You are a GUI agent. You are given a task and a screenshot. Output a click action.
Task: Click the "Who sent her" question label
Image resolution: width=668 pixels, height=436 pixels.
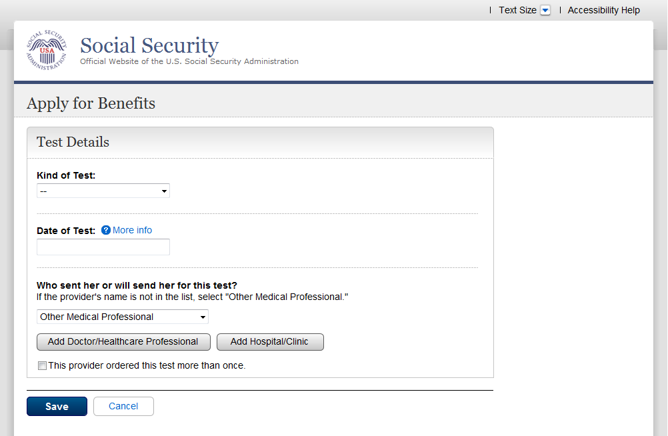pyautogui.click(x=137, y=286)
